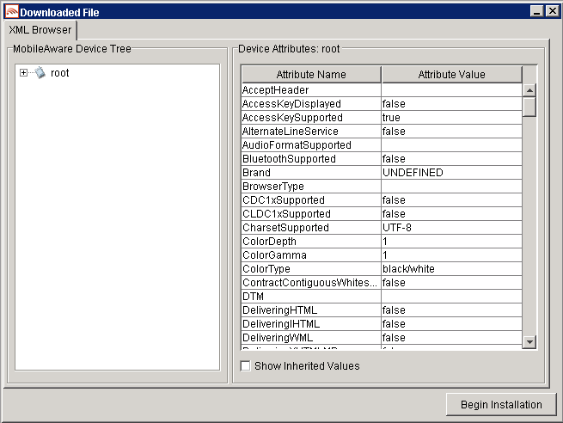Click the ColorGamma value 1
This screenshot has height=423, width=563.
[452, 255]
